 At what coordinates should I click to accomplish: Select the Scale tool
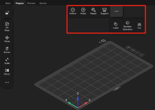point(7,61)
